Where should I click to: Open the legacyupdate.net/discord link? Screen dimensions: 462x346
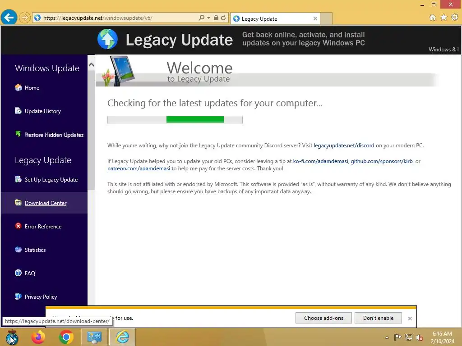(x=344, y=146)
